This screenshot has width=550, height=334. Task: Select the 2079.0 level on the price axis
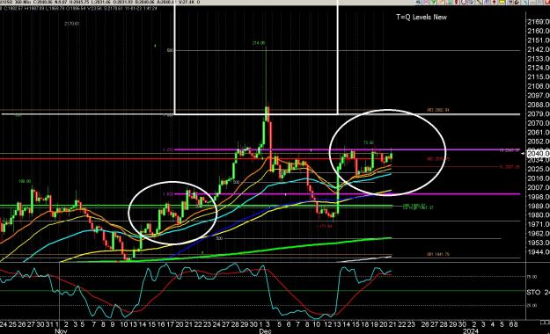tap(539, 114)
